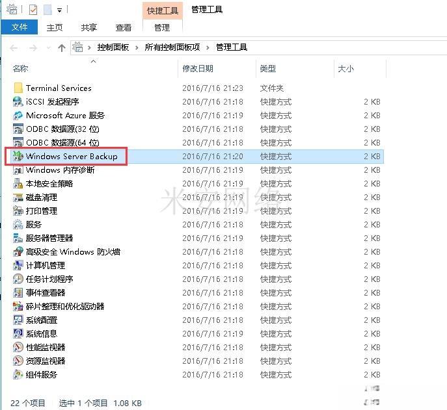Screen dimensions: 447x410
Task: Open the Terminal Services folder icon
Action: [18, 88]
